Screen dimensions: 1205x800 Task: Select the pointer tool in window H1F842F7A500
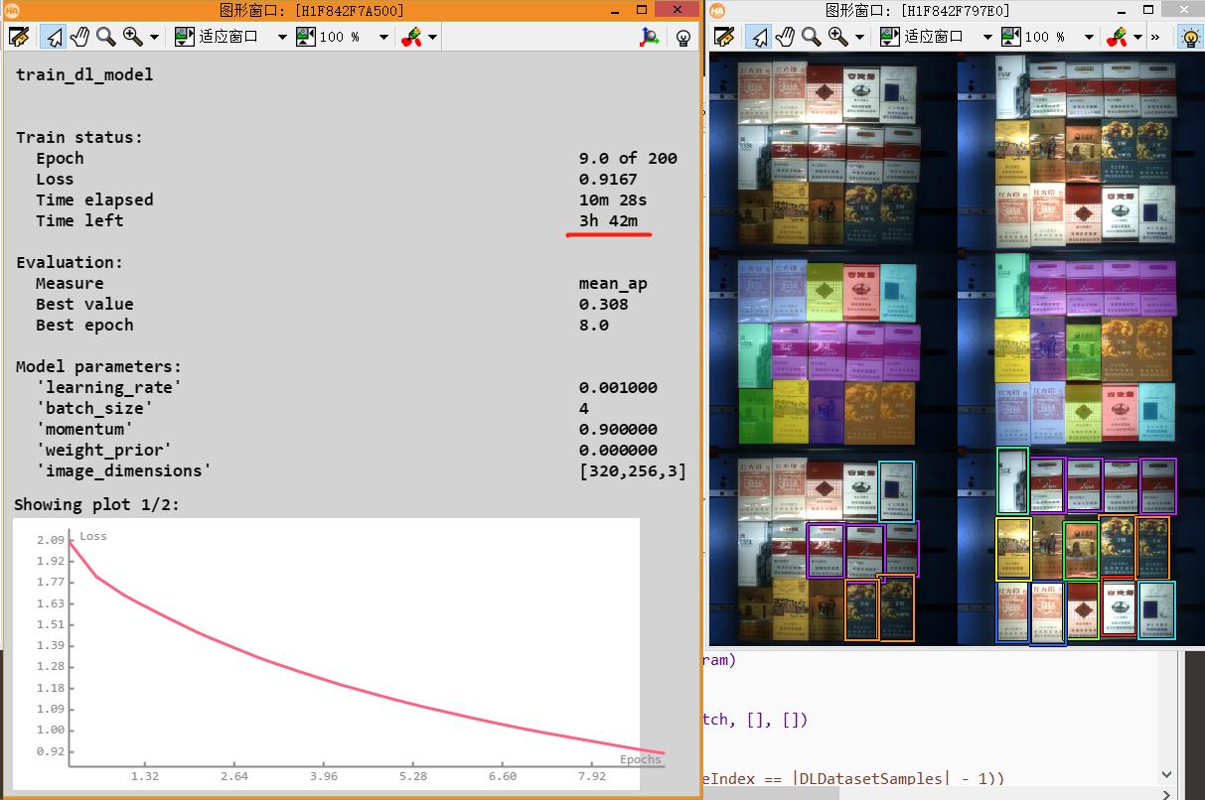(52, 37)
